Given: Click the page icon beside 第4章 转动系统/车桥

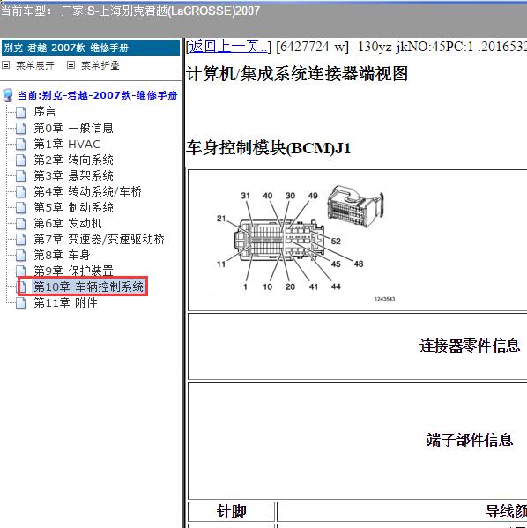Looking at the screenshot, I should click(x=21, y=191).
